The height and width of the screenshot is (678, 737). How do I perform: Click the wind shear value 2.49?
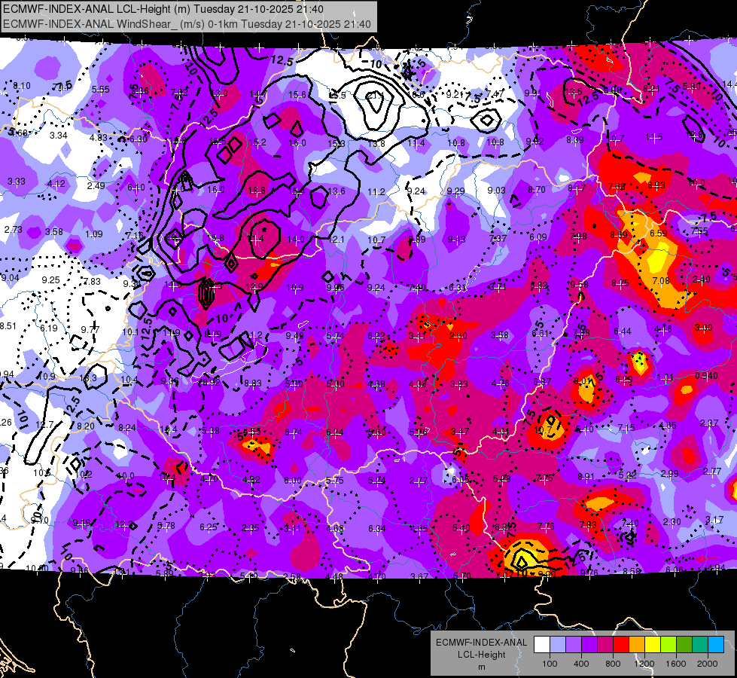(x=96, y=185)
